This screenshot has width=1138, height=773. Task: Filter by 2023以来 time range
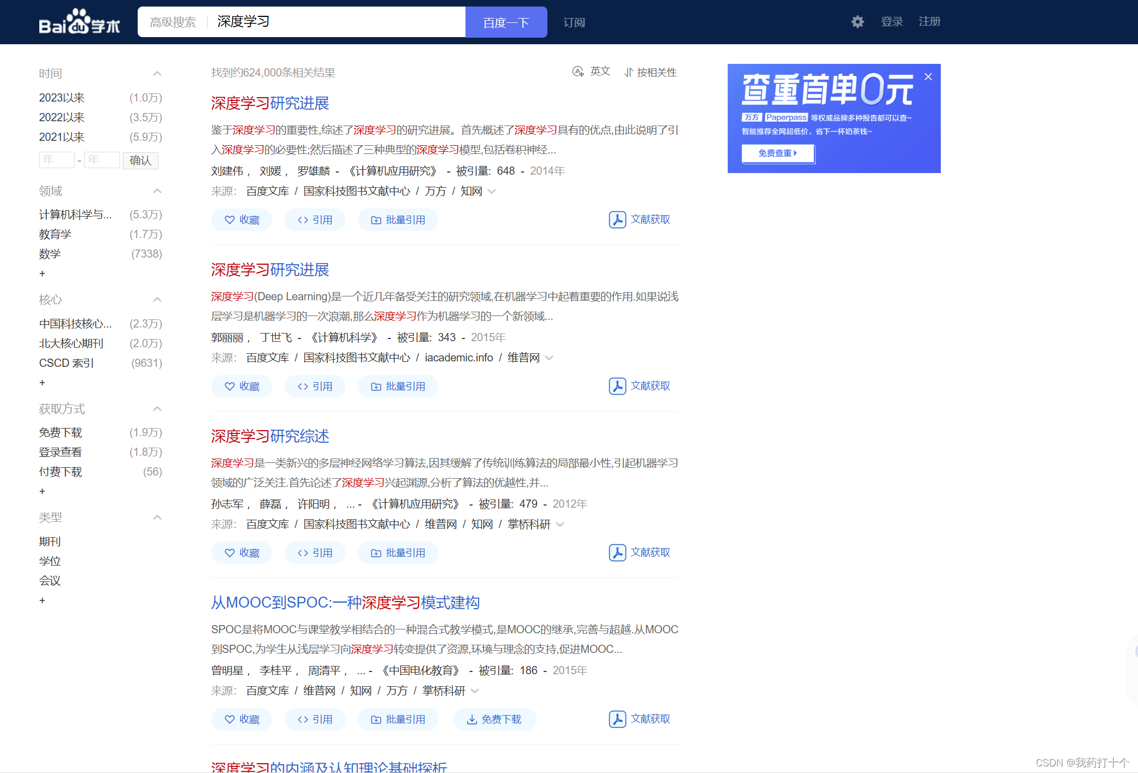62,98
